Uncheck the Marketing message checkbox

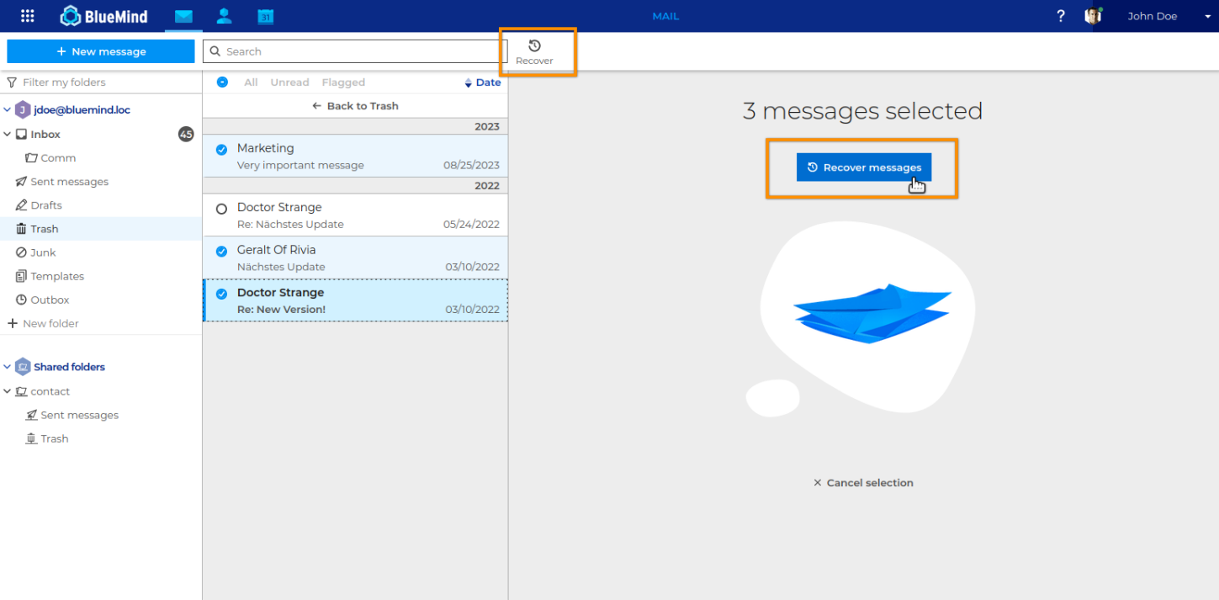pos(221,150)
